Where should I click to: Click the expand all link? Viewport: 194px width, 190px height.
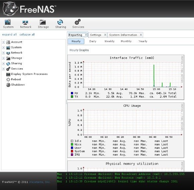(9, 34)
